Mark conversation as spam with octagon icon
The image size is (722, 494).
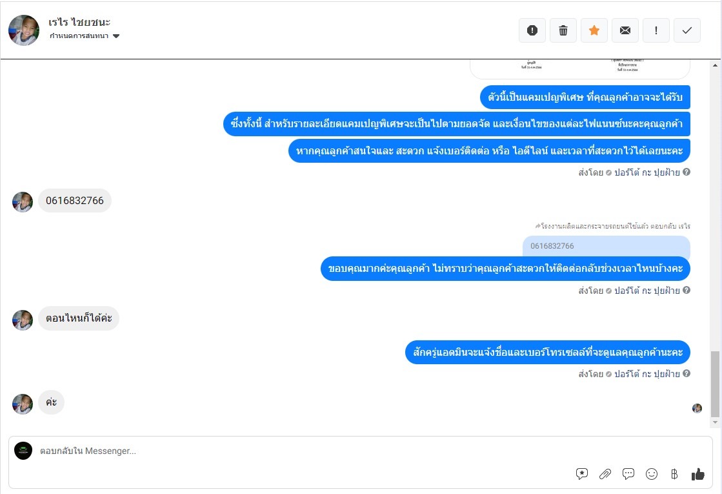pos(532,30)
